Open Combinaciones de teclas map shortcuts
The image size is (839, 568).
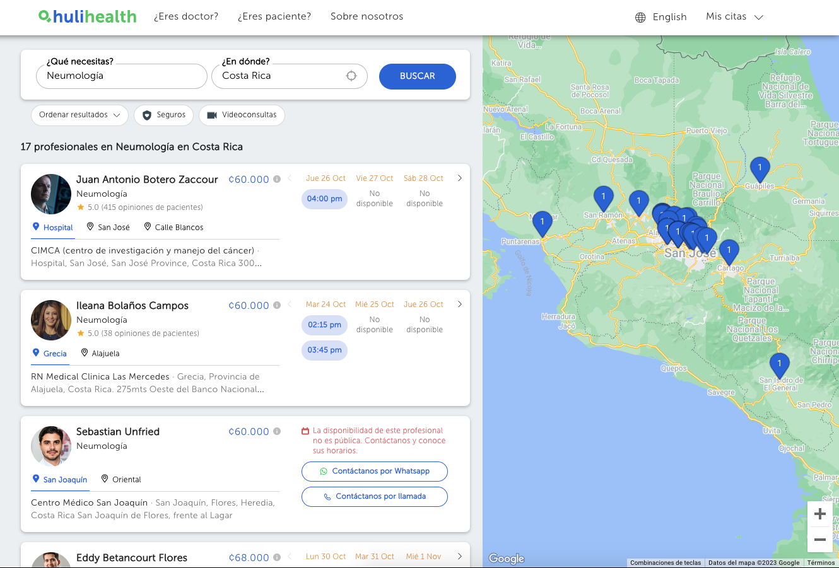pyautogui.click(x=666, y=563)
